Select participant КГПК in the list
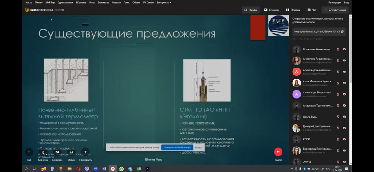 tap(319, 139)
